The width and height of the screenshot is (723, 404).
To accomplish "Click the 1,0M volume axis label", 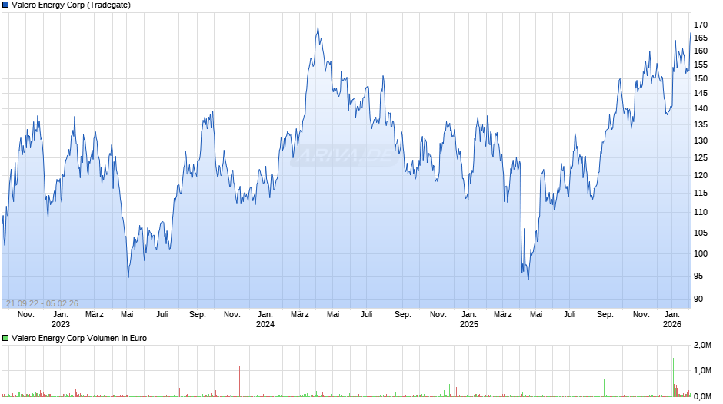I will tap(702, 371).
